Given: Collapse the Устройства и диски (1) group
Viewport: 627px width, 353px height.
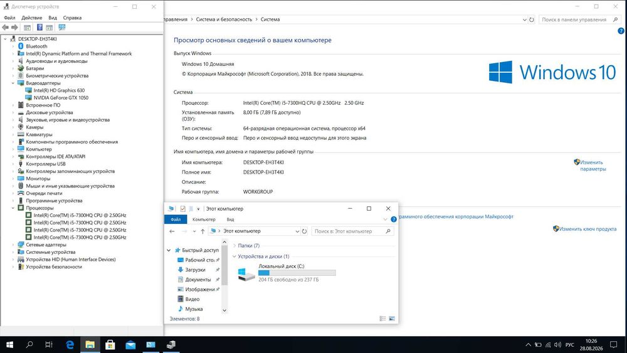Looking at the screenshot, I should click(x=234, y=256).
